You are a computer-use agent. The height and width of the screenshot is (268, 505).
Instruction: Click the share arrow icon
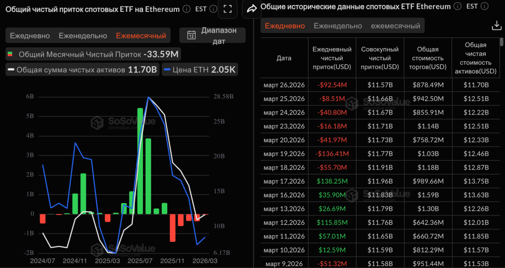pyautogui.click(x=252, y=8)
